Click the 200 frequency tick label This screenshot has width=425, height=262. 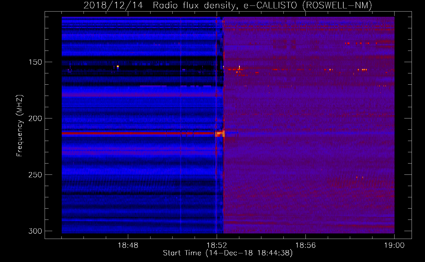point(35,118)
